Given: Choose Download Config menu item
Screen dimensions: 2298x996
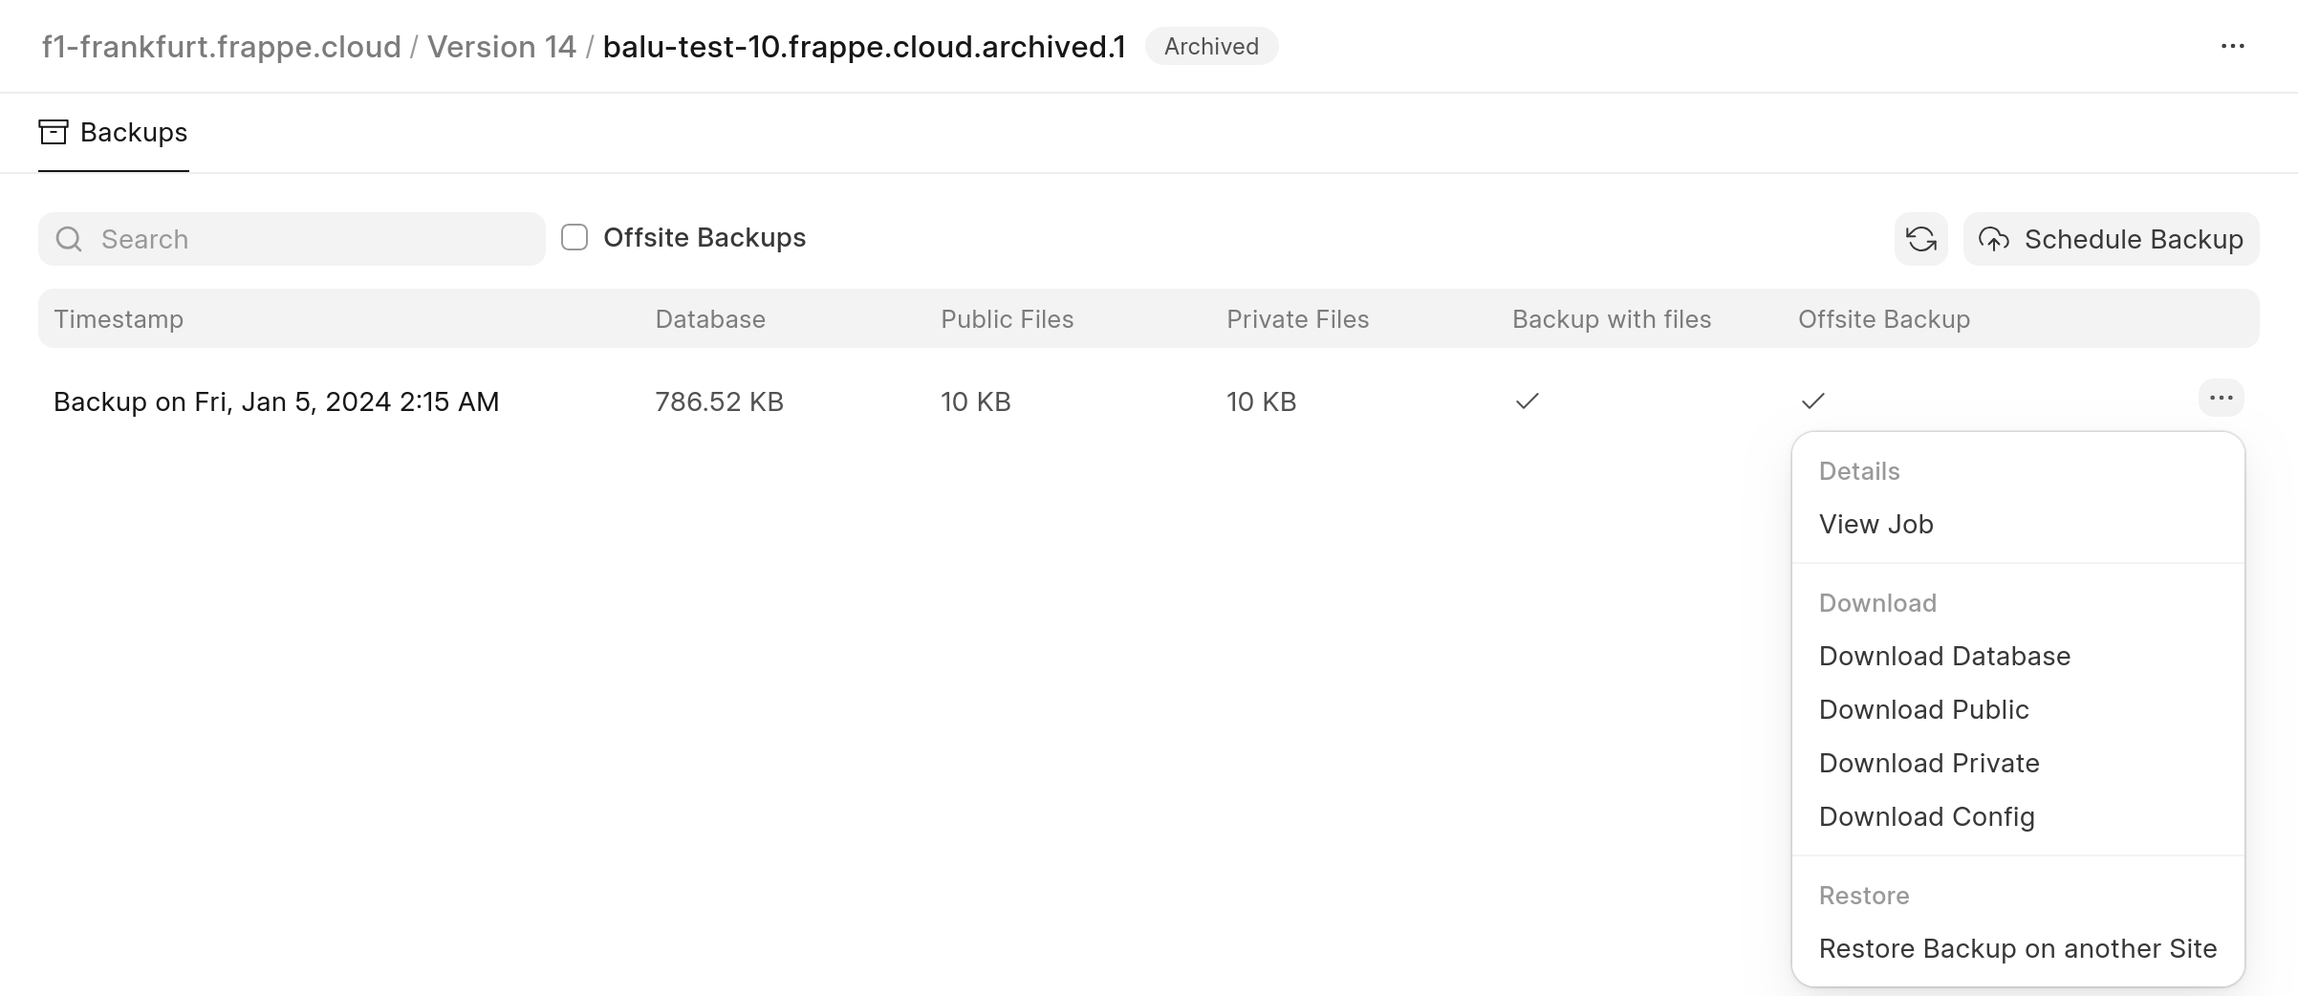Looking at the screenshot, I should pyautogui.click(x=1926, y=817).
